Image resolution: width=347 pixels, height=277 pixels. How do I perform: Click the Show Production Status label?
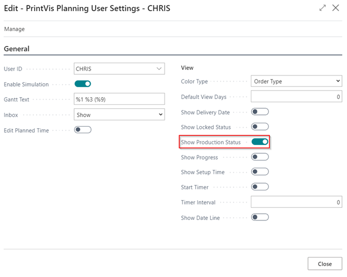(x=211, y=142)
